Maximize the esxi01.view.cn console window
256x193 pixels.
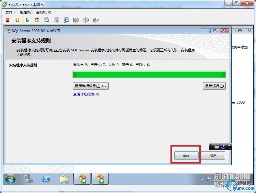[236, 3]
